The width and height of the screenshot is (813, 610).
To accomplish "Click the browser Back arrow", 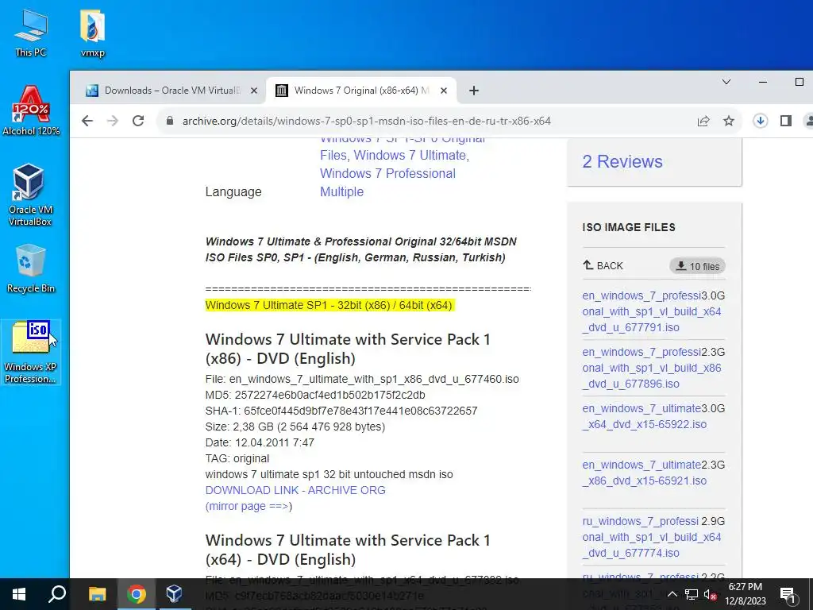I will coord(87,121).
